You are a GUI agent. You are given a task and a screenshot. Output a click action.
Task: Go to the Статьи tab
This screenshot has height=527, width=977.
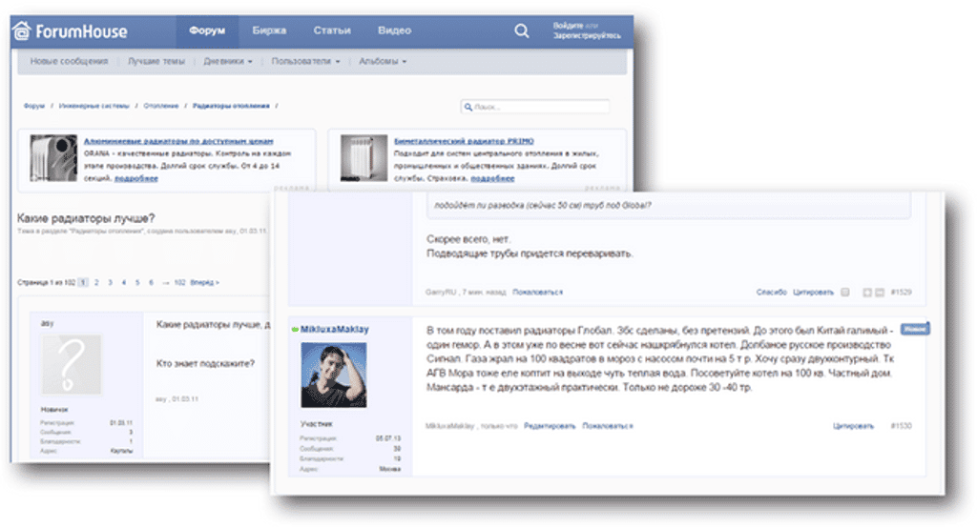(x=332, y=30)
